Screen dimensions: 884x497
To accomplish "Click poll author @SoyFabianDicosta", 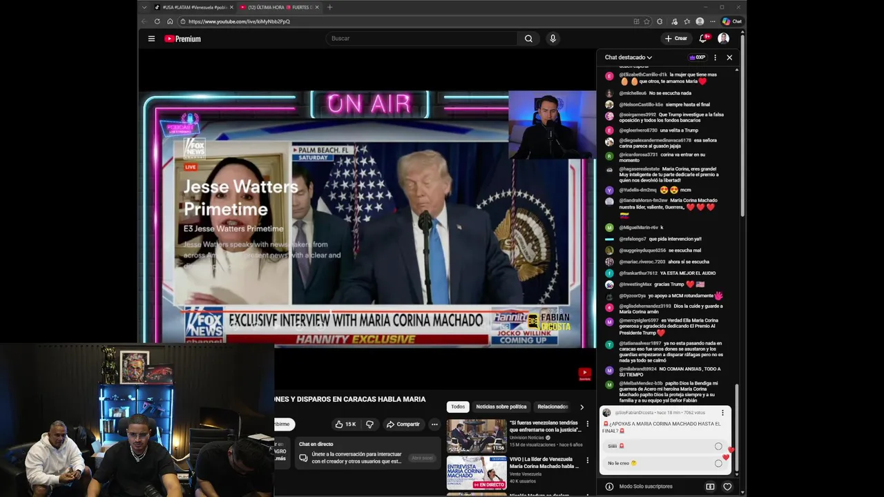I will pos(633,413).
